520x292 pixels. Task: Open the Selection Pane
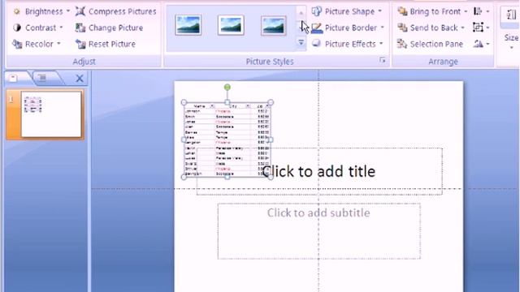430,44
